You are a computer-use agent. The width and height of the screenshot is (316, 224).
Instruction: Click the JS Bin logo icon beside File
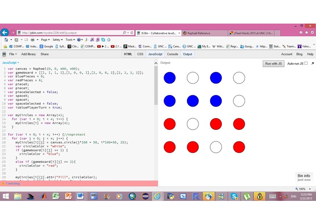(x=4, y=54)
